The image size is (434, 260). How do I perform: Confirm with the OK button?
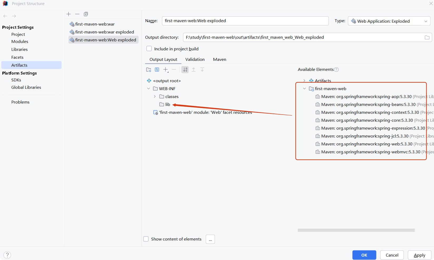(364, 255)
